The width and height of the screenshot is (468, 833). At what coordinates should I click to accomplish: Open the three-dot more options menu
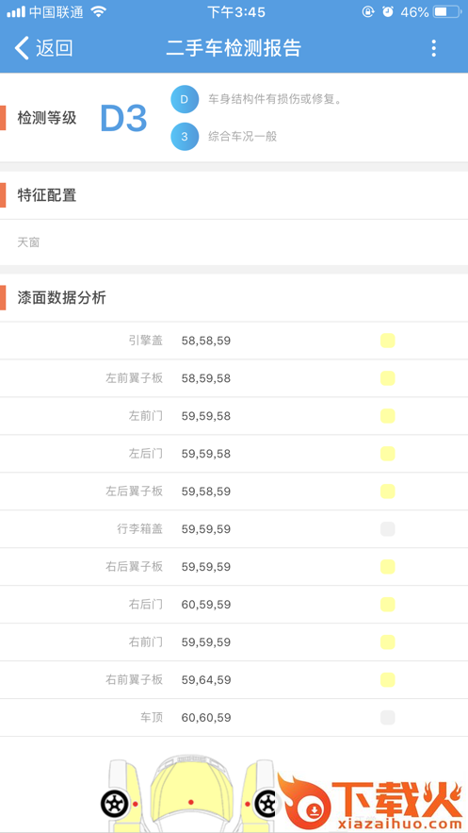point(433,48)
